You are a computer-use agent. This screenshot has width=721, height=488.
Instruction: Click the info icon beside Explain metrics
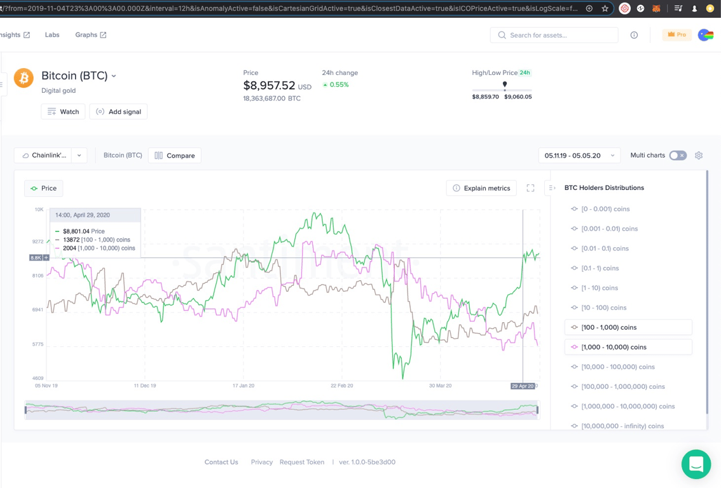click(x=457, y=188)
